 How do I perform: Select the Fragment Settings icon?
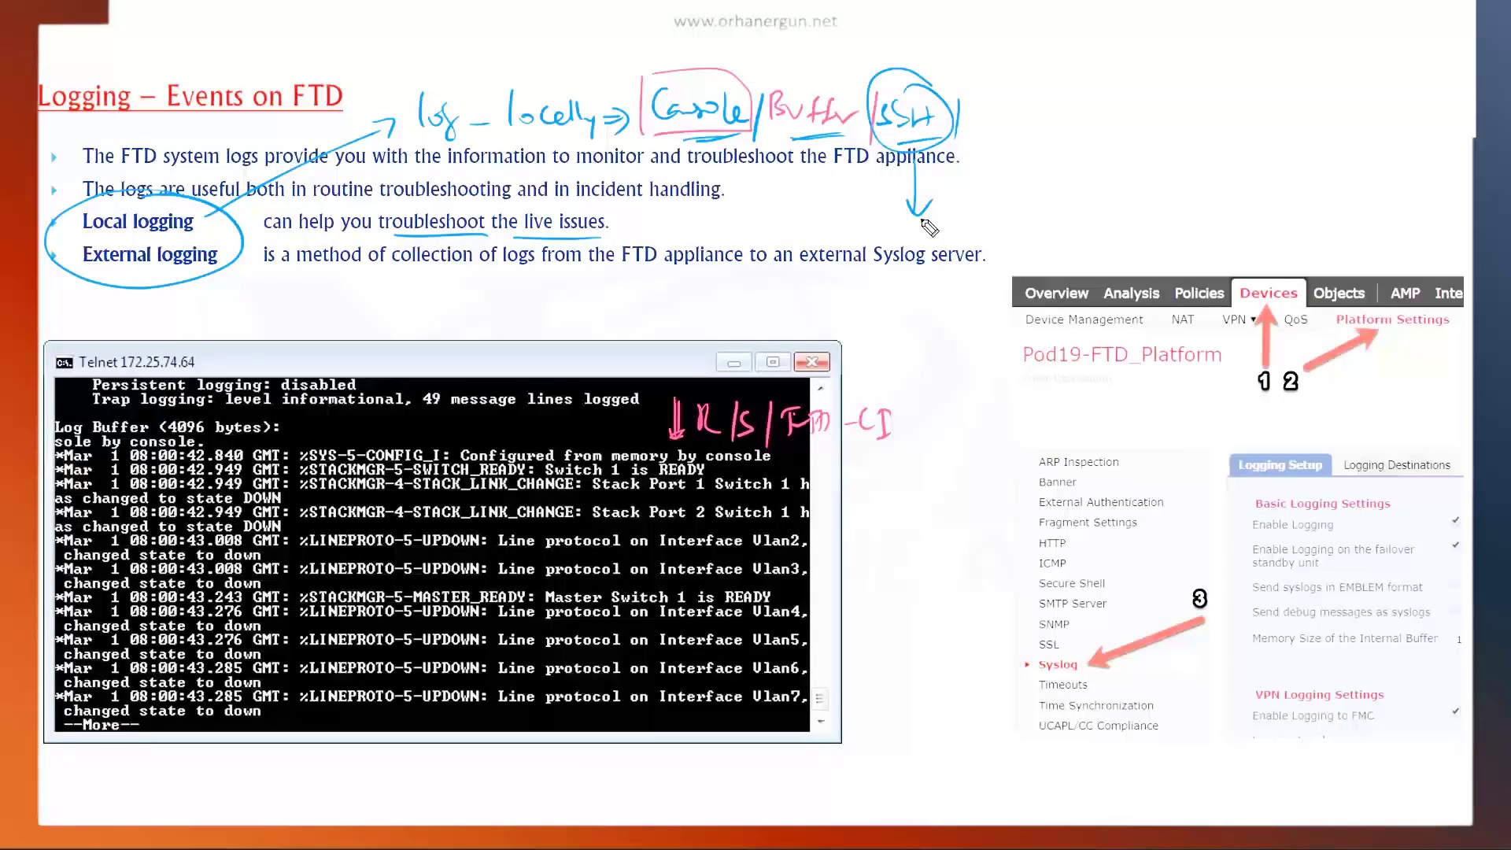pos(1088,522)
